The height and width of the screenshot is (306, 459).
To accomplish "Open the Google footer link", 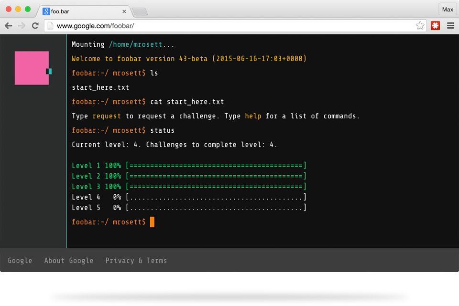I will [20, 260].
